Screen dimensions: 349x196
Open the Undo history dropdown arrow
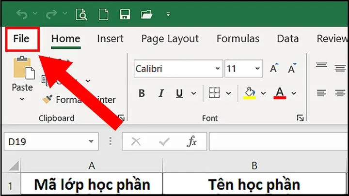(35, 14)
